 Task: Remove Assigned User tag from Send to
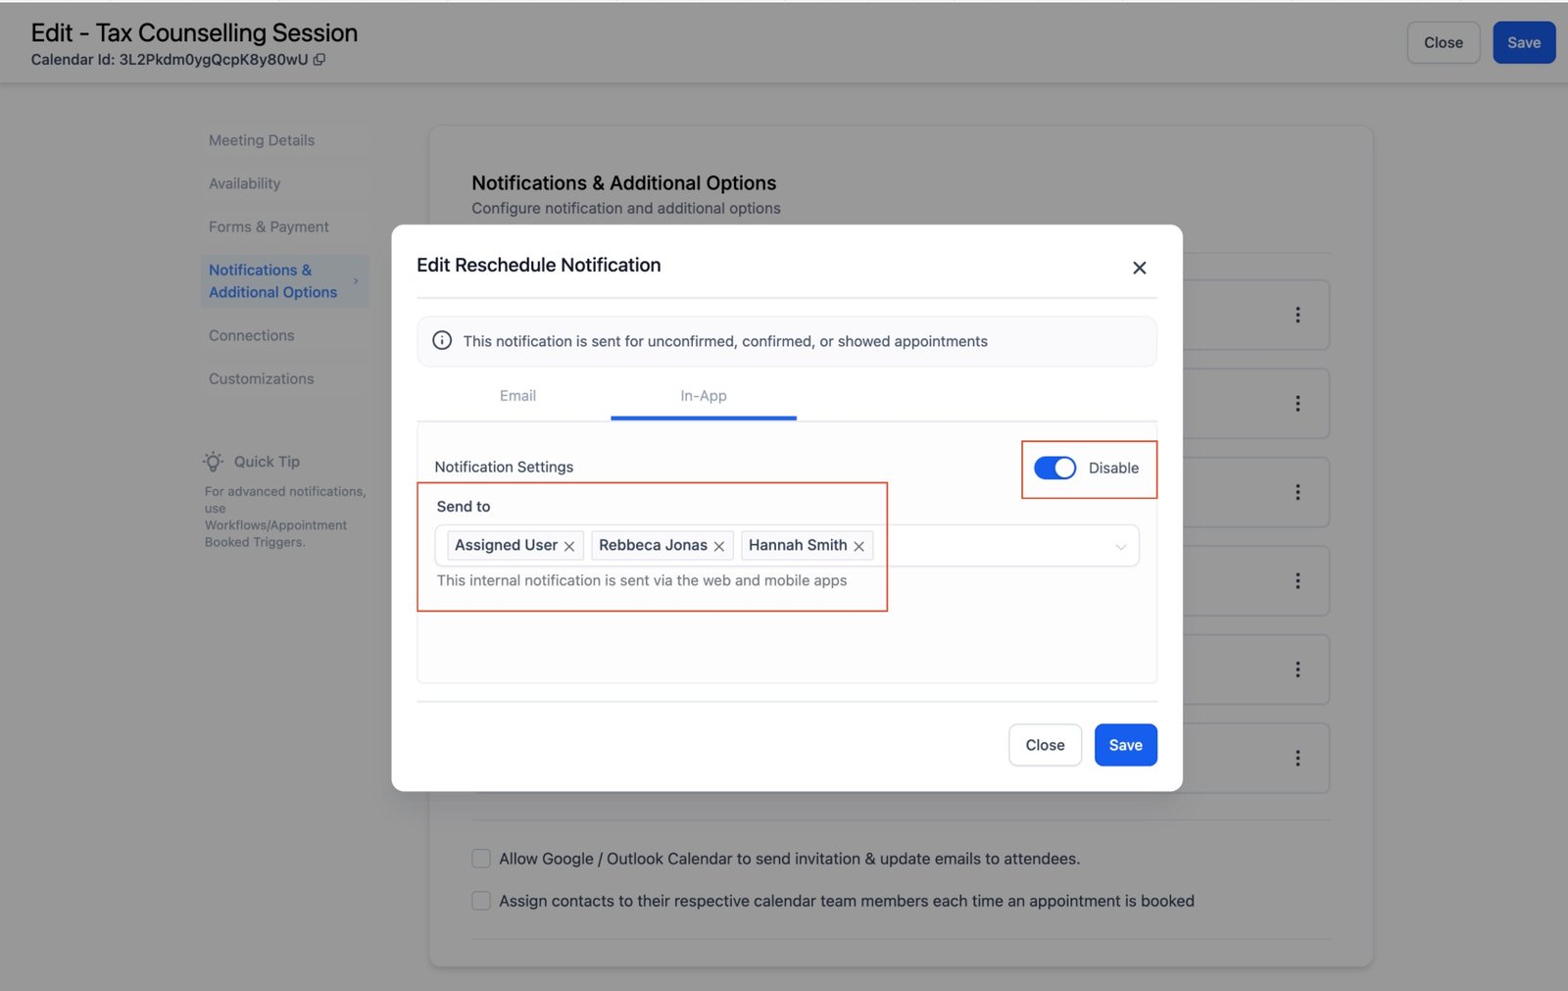569,546
